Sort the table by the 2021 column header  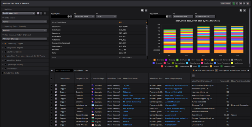pos(133,22)
